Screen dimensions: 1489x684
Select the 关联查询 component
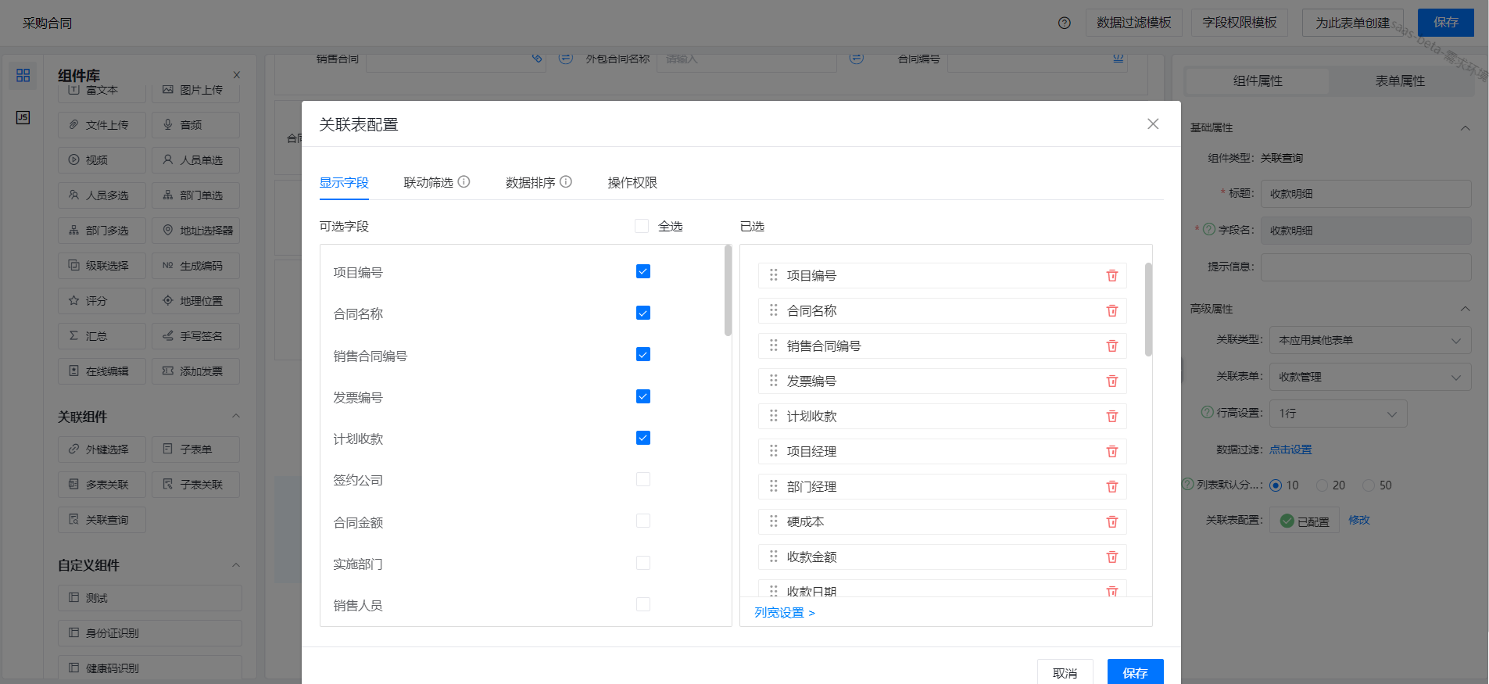point(102,520)
